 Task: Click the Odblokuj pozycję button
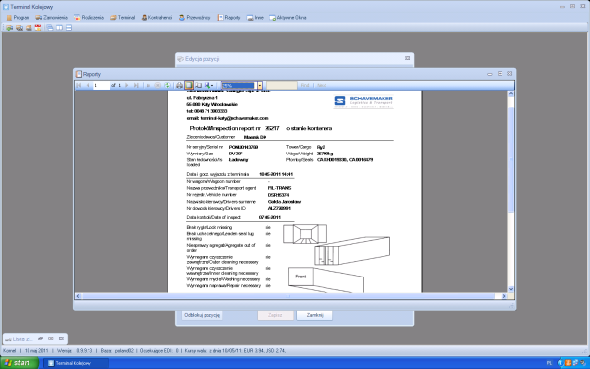pos(202,315)
